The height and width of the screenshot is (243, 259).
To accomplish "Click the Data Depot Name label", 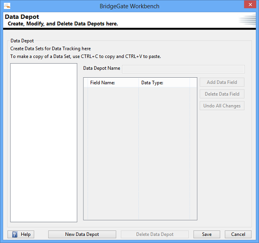I will pyautogui.click(x=102, y=68).
